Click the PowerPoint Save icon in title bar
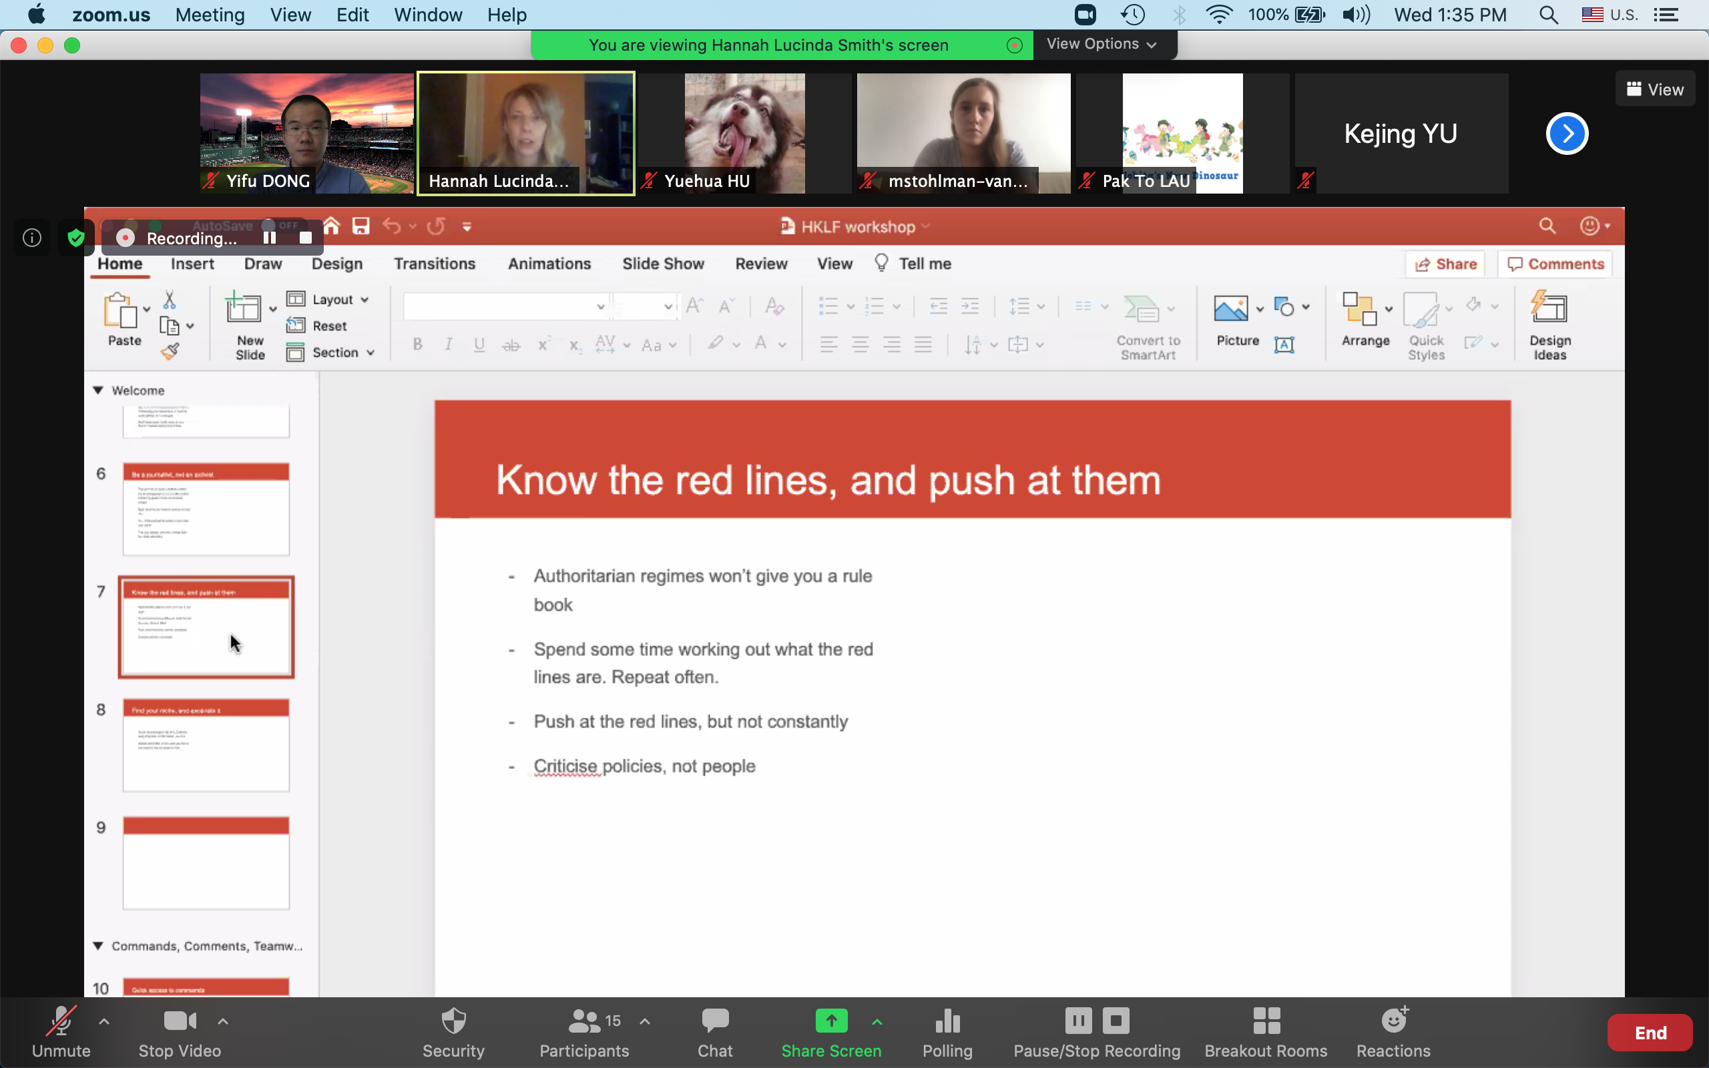 click(361, 226)
